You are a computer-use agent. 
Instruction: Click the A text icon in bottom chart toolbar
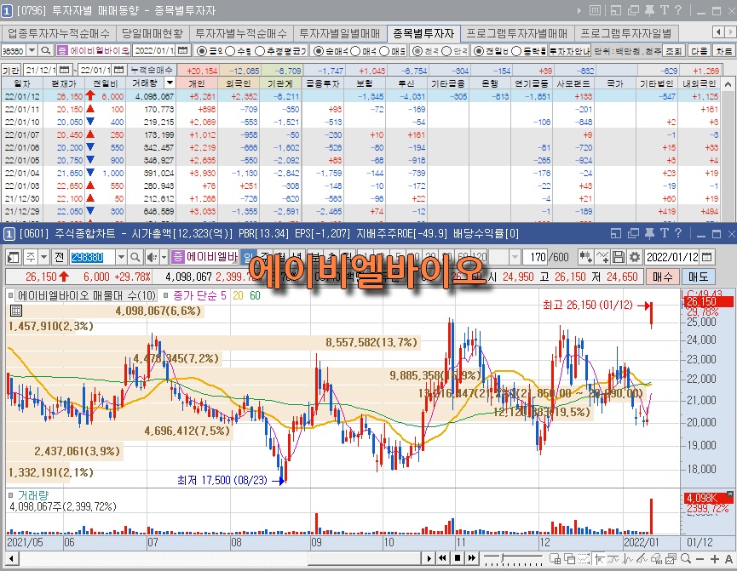pos(728,559)
